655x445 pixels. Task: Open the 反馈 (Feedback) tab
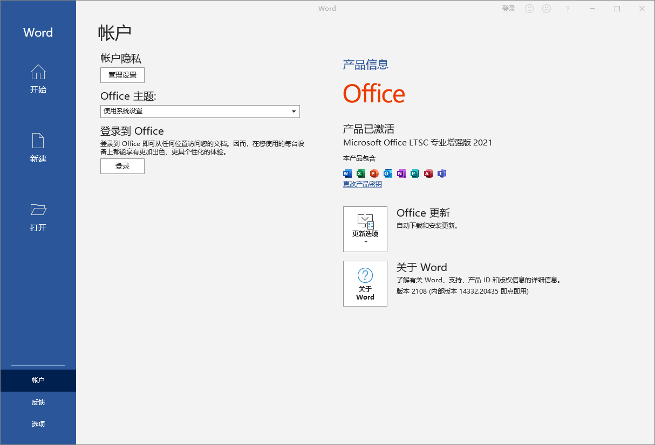click(38, 402)
